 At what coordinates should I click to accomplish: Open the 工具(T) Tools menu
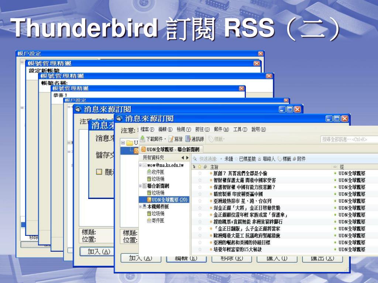coord(240,129)
